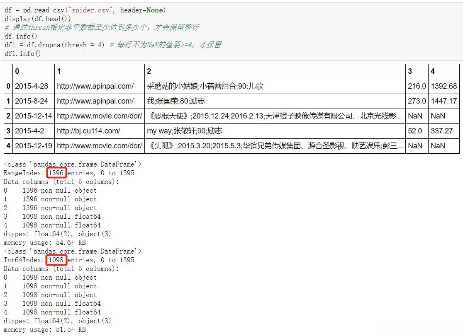Click 'memory usage: 54.6+ KB' line

(x=44, y=243)
